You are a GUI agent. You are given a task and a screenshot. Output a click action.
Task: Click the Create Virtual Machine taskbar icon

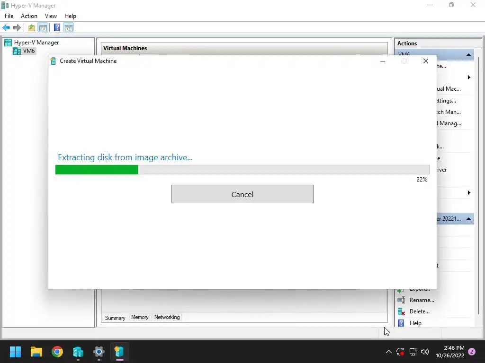point(119,352)
